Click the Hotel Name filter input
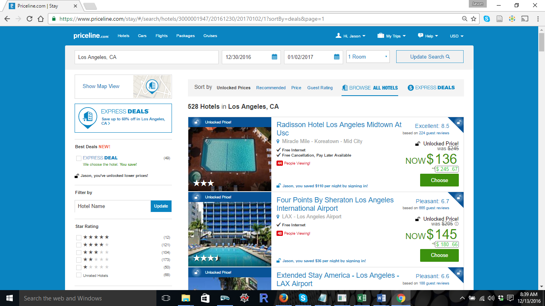545x306 pixels. click(113, 206)
